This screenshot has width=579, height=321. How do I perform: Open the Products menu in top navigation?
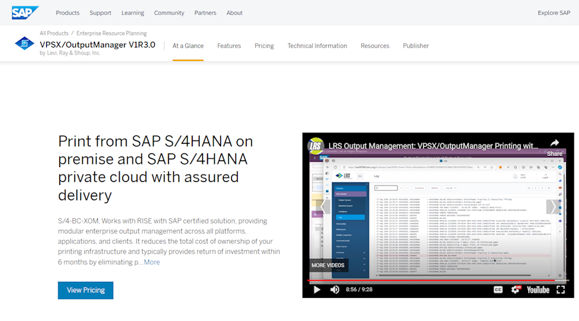[67, 13]
